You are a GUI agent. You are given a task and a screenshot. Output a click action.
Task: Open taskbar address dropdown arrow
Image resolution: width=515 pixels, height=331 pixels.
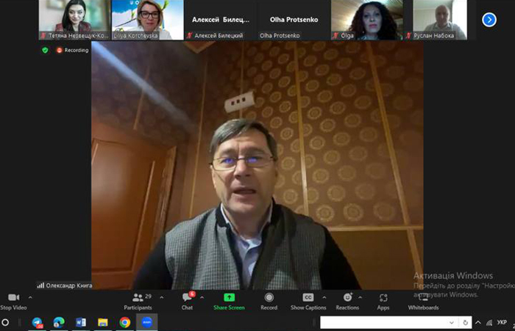pos(452,322)
